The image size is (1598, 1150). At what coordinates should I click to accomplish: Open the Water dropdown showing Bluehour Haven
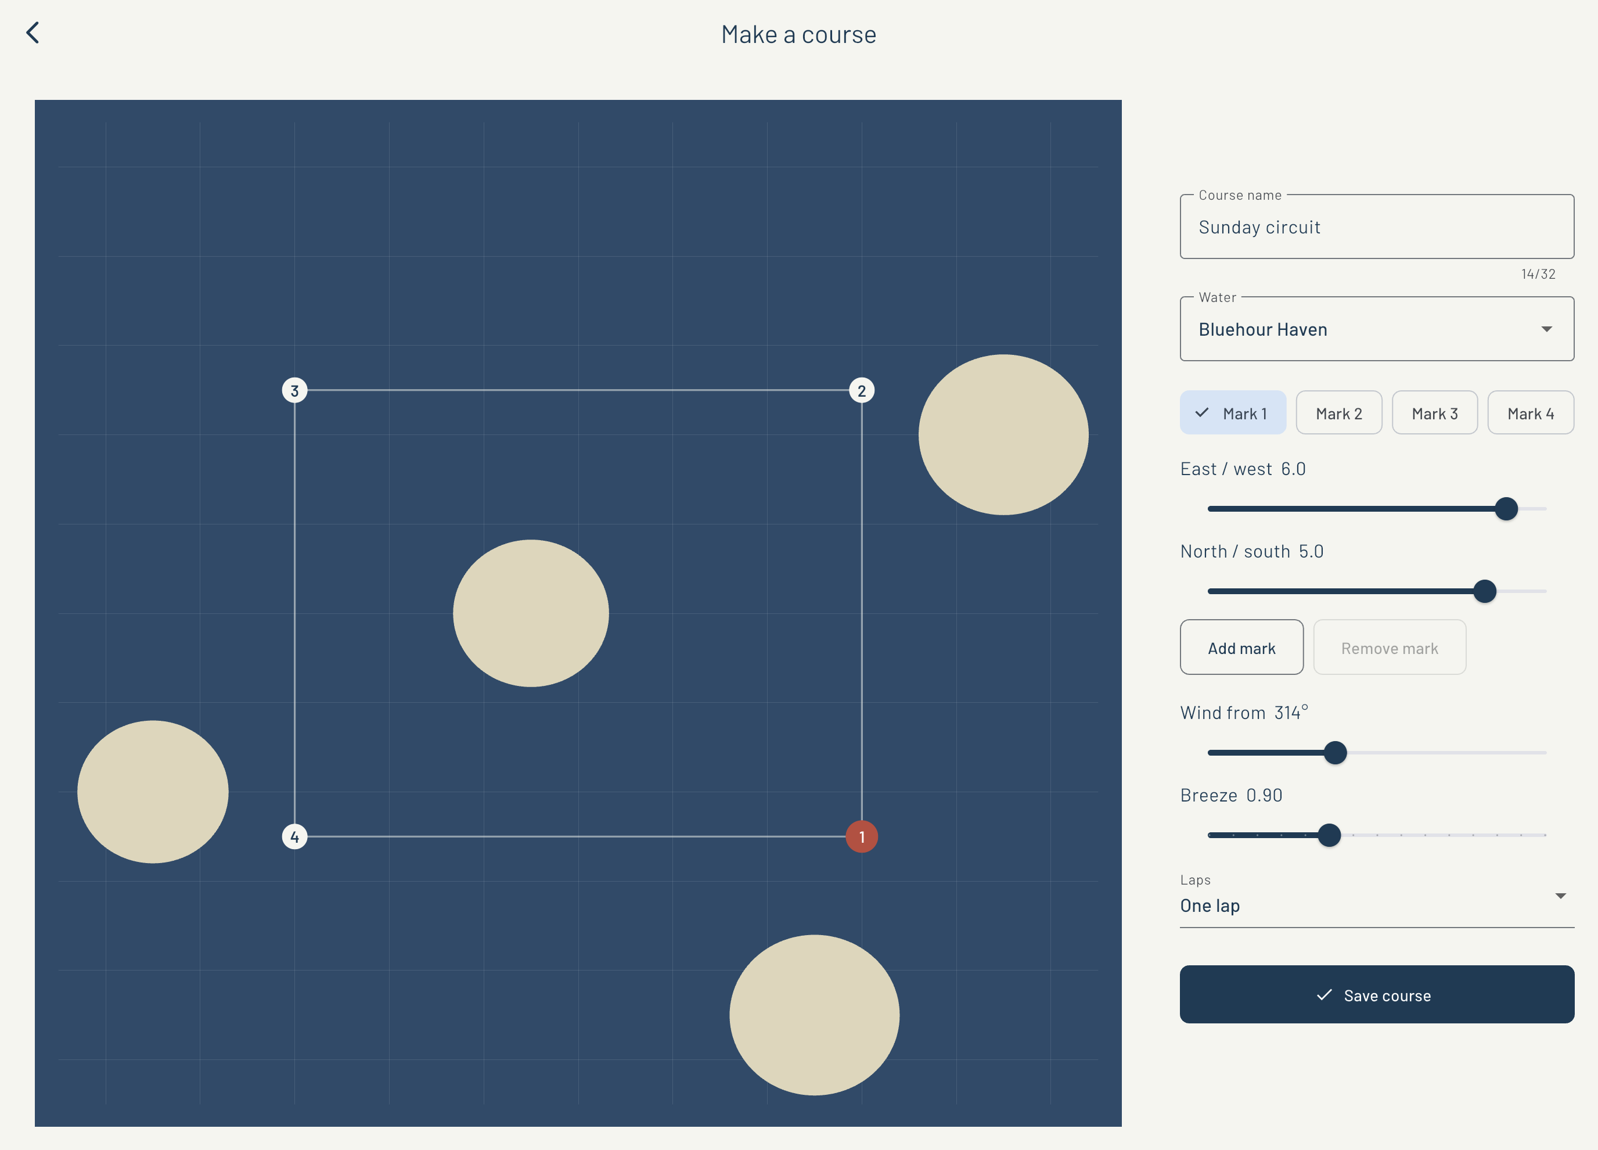click(1376, 329)
